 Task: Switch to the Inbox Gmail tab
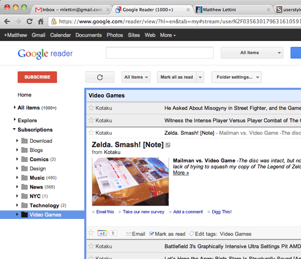[x=71, y=10]
